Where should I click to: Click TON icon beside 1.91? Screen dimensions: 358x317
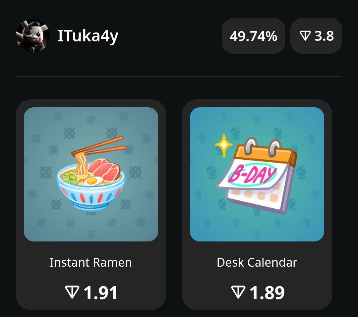pyautogui.click(x=72, y=292)
